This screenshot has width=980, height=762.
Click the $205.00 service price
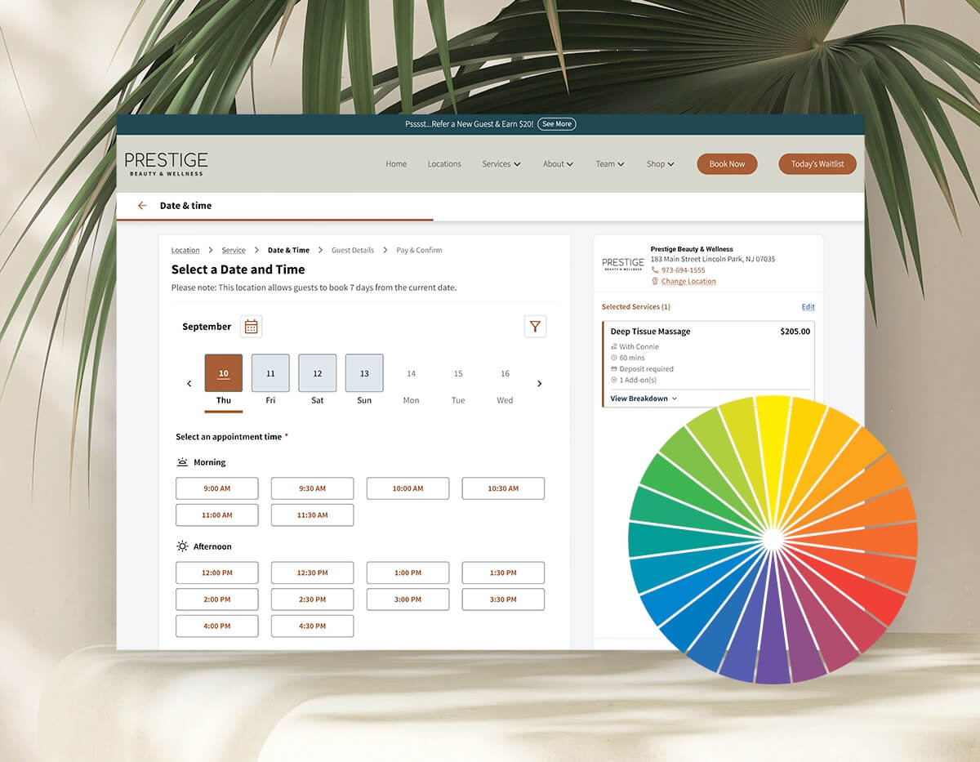click(795, 332)
